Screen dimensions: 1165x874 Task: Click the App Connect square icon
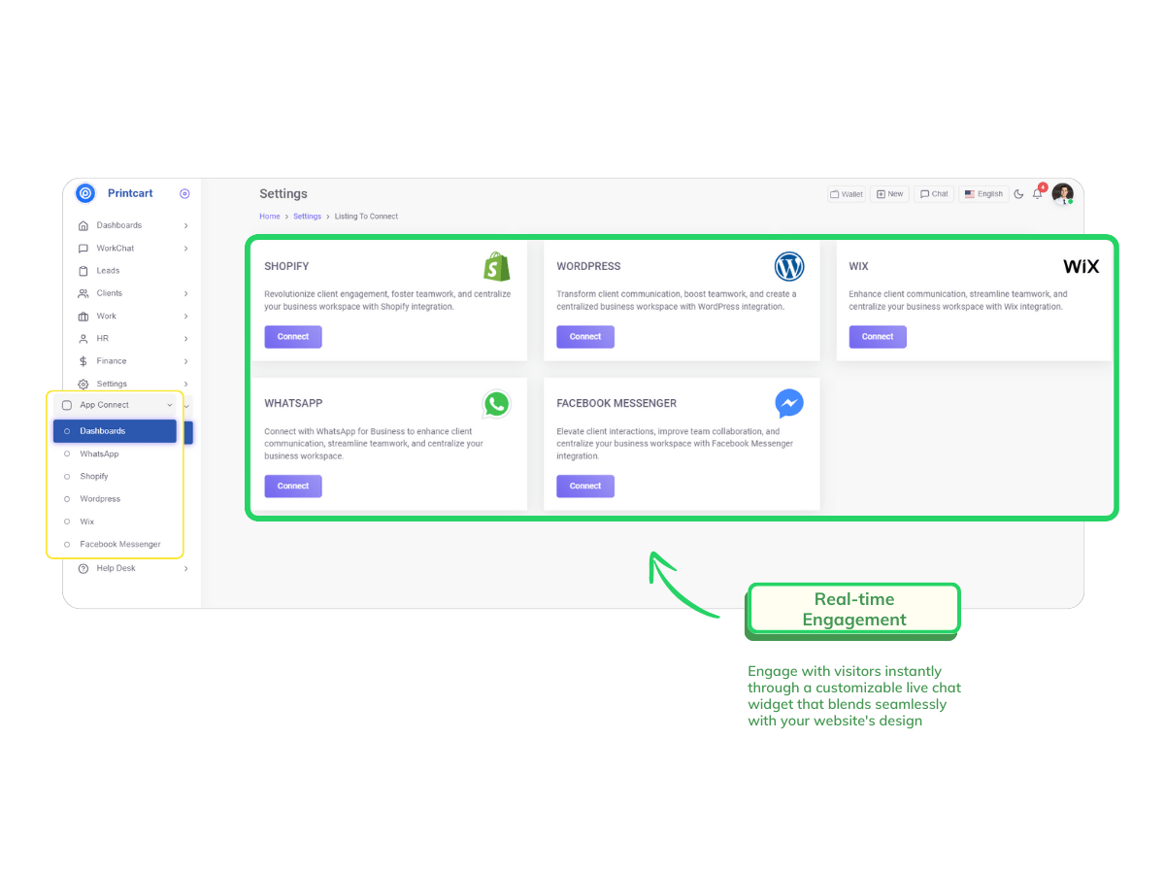coord(67,405)
